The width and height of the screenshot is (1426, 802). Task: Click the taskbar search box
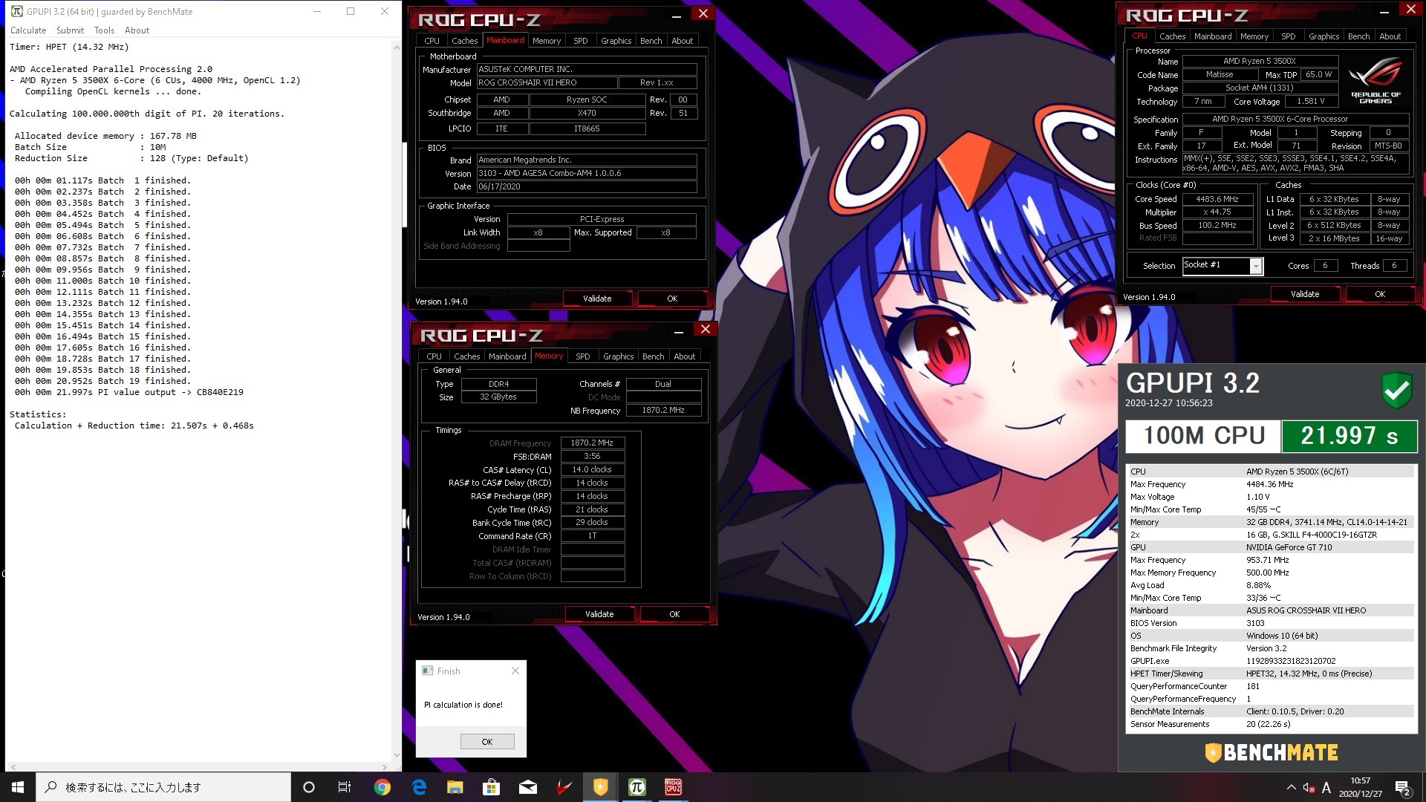163,787
